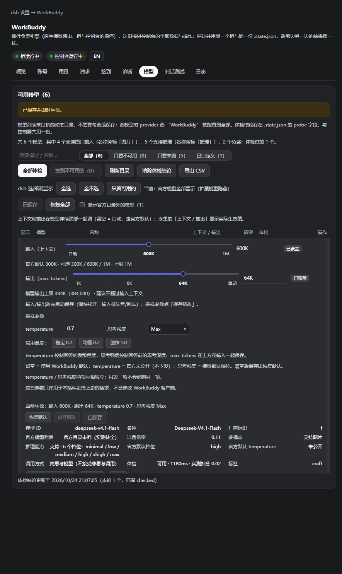Click the model ID deepseek-v4.1-flash

(97, 428)
